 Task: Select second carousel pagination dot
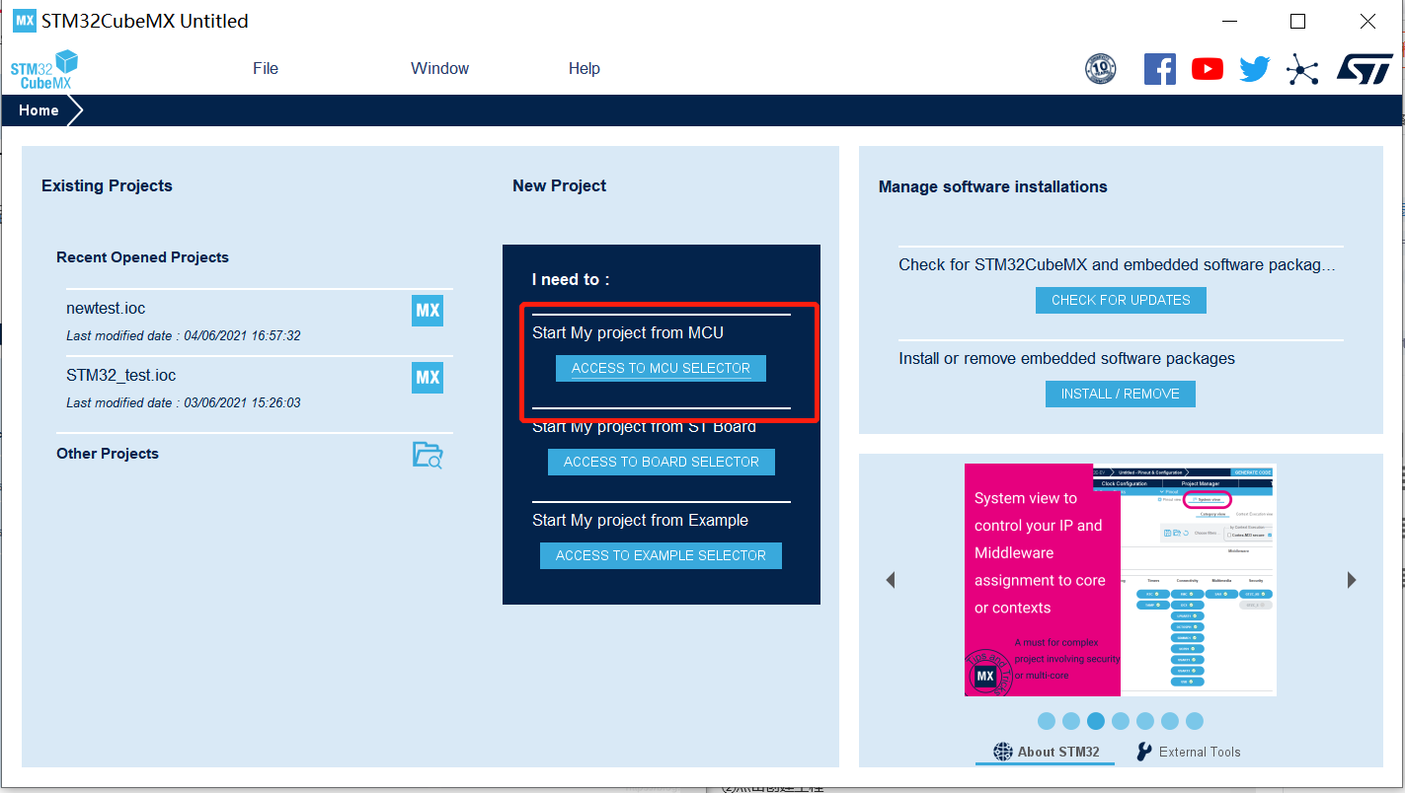[x=1071, y=721]
